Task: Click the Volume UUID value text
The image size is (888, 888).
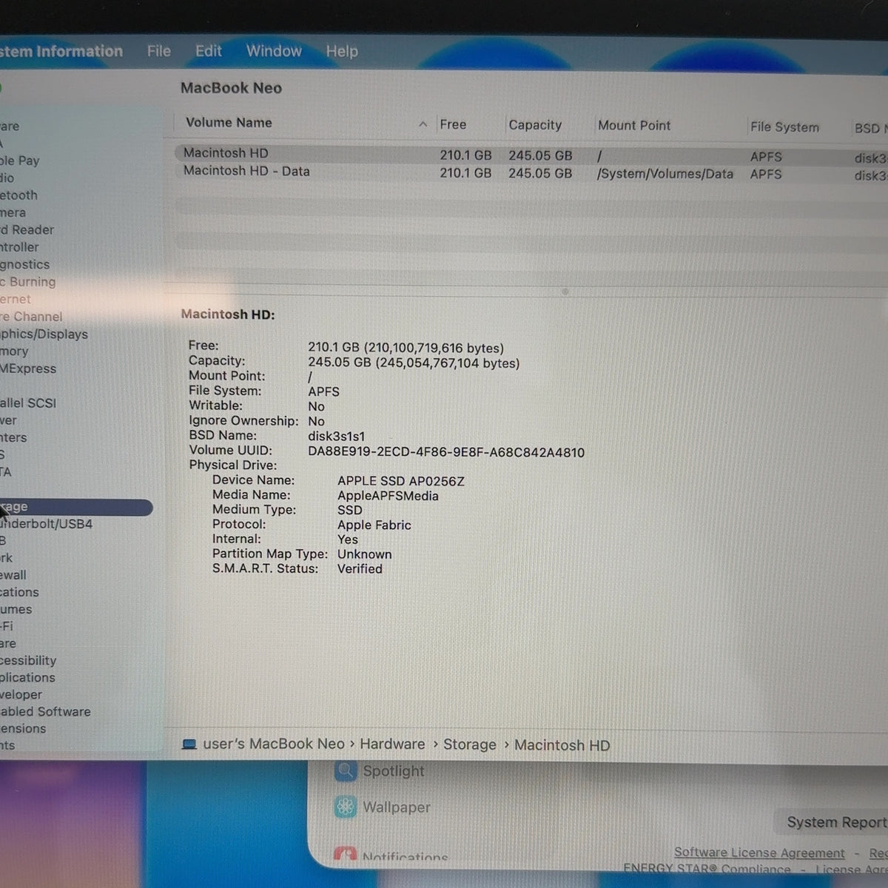Action: (446, 452)
